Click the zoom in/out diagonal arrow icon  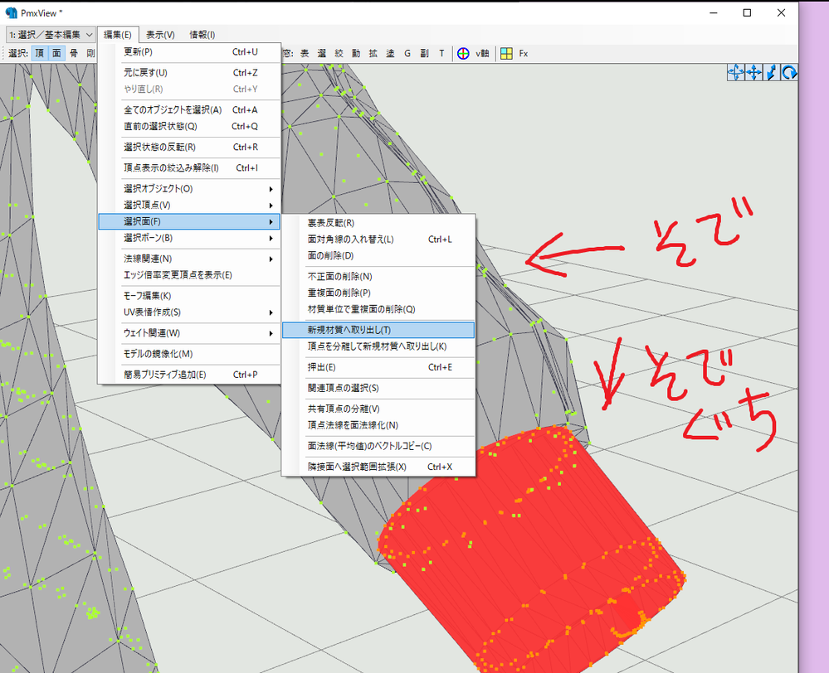click(772, 73)
